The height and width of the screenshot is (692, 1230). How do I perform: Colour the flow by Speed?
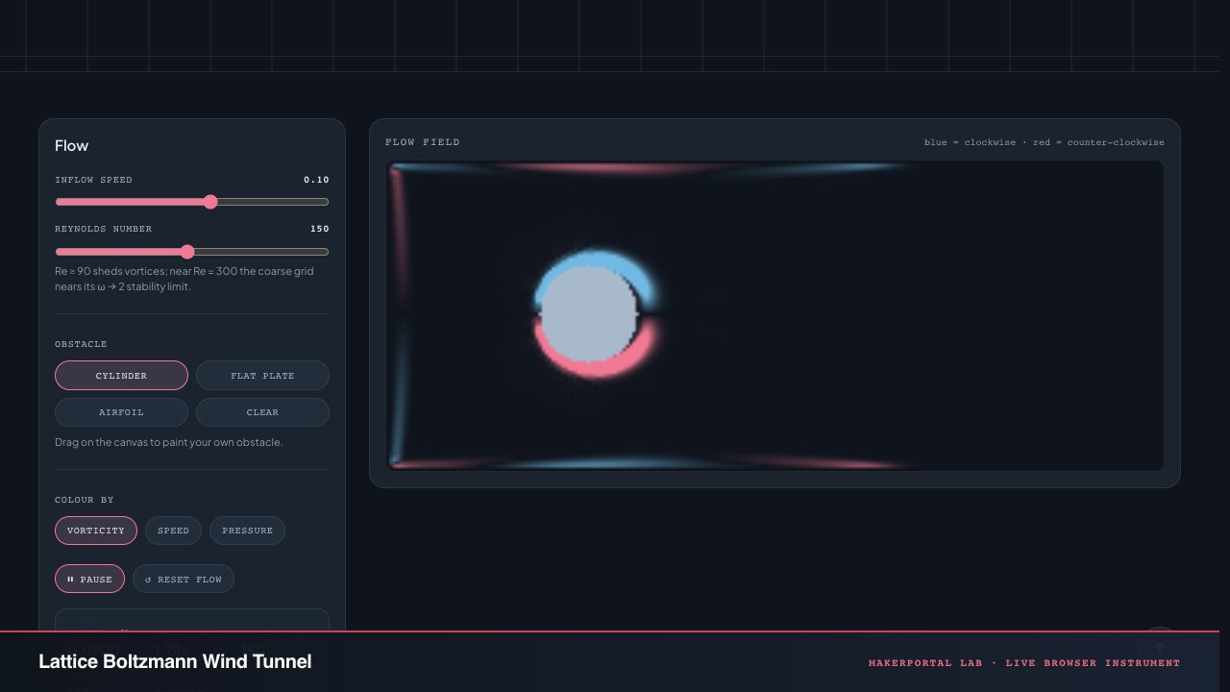tap(173, 531)
